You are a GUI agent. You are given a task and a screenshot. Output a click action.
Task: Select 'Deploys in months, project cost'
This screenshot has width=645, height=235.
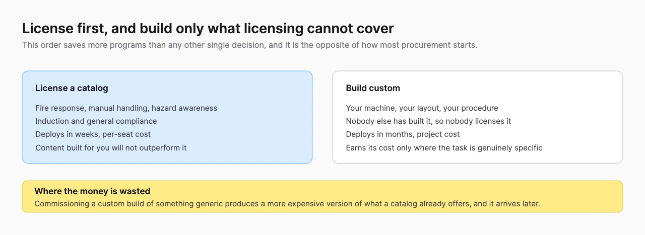coord(403,134)
